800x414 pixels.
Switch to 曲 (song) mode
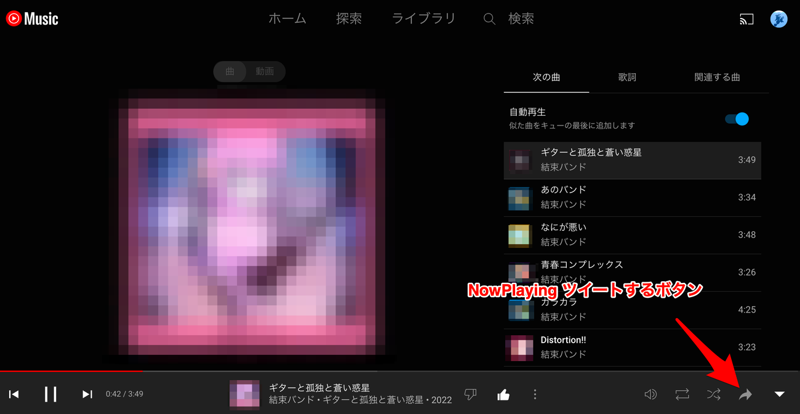click(x=230, y=72)
